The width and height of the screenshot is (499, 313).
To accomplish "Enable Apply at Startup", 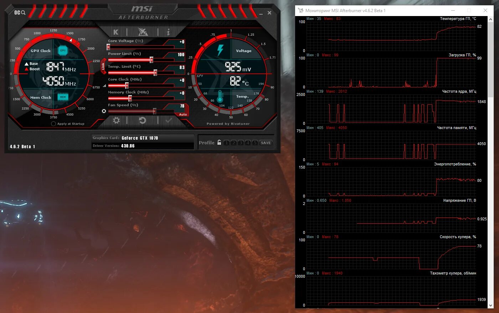I will [x=68, y=124].
